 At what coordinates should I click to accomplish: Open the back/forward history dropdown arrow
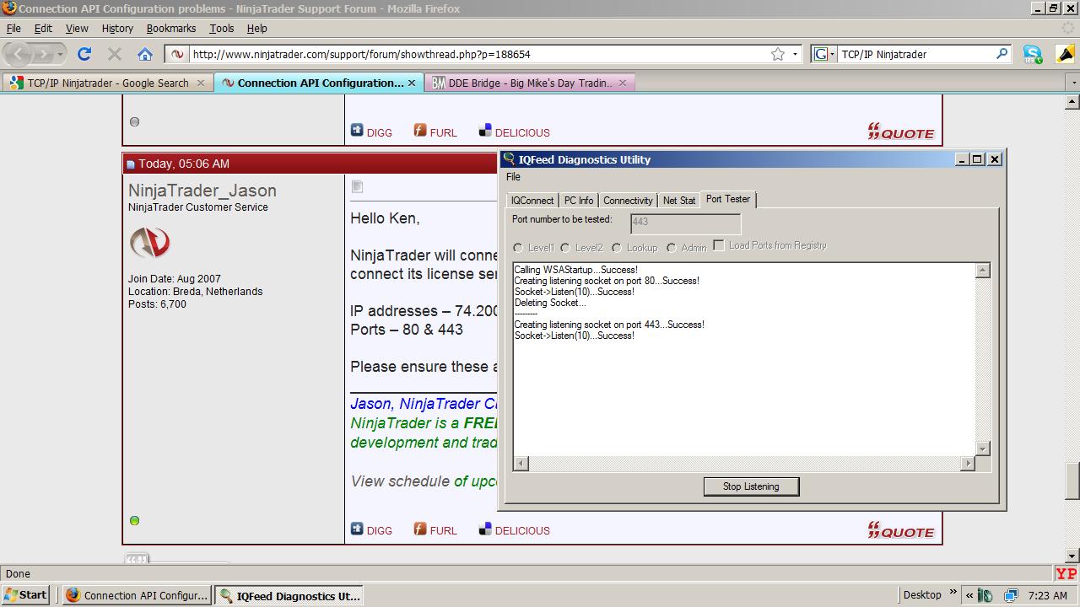[60, 55]
